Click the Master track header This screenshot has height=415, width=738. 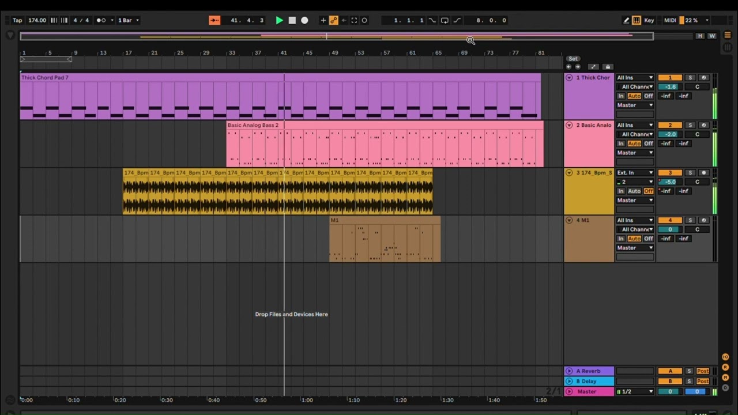pyautogui.click(x=589, y=392)
